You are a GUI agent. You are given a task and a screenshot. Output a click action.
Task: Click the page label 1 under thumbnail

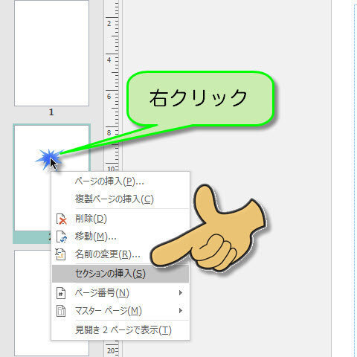click(51, 112)
